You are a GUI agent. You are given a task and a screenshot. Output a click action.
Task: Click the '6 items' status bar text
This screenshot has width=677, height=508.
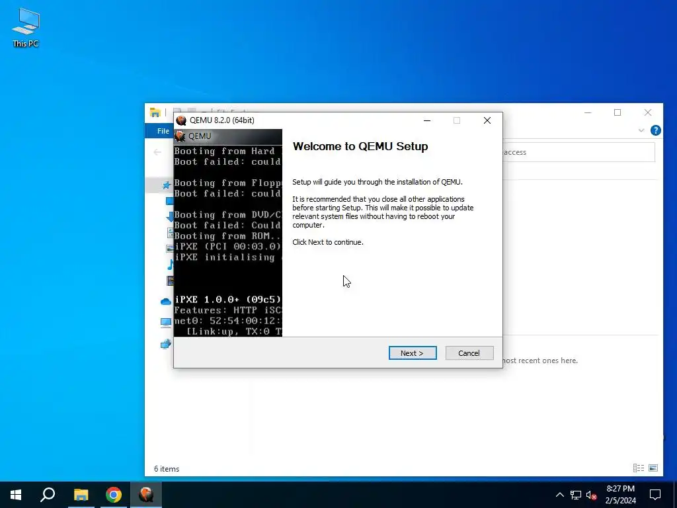(x=167, y=469)
